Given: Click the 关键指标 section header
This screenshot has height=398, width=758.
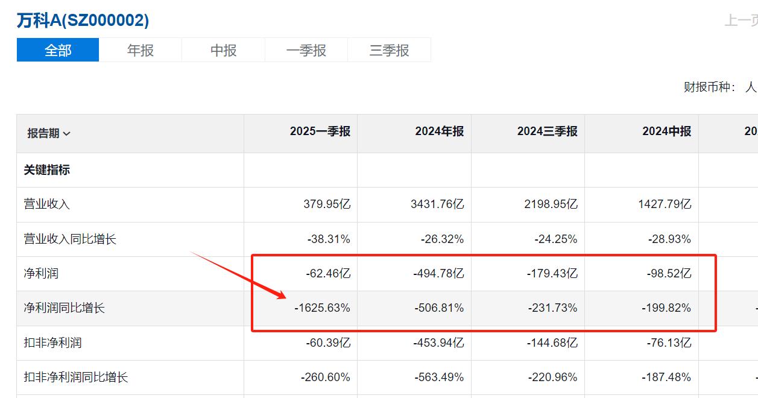Looking at the screenshot, I should [47, 170].
